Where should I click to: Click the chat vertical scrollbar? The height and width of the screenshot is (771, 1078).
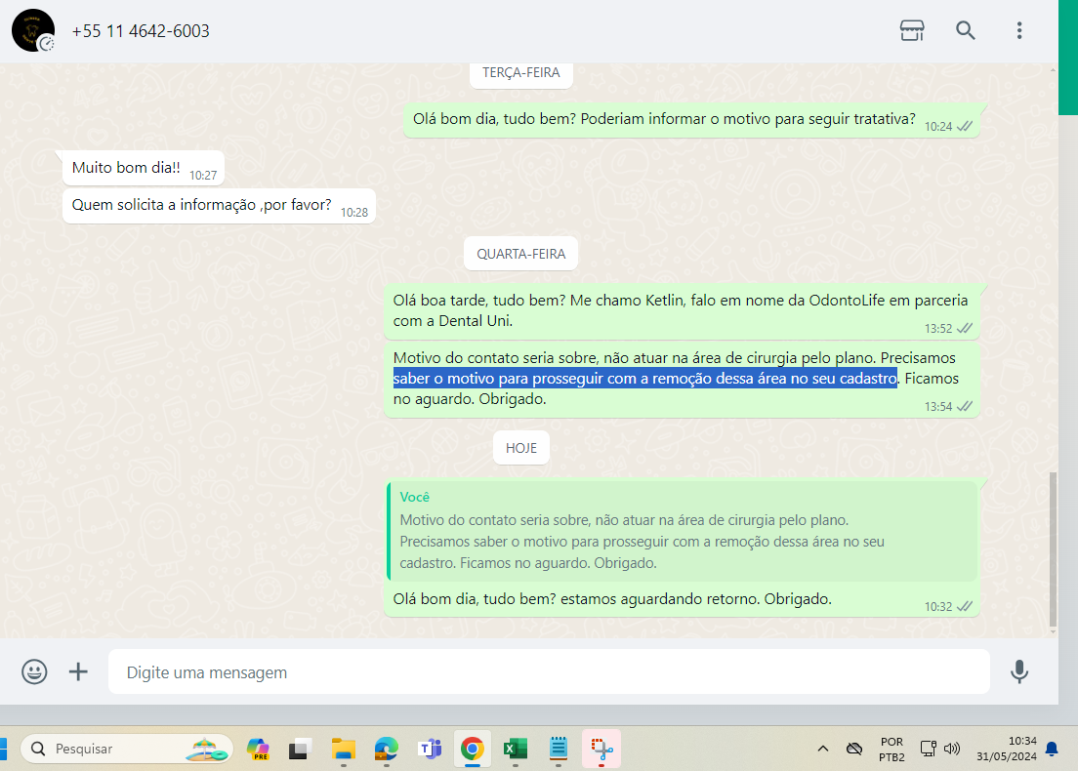(x=1052, y=547)
